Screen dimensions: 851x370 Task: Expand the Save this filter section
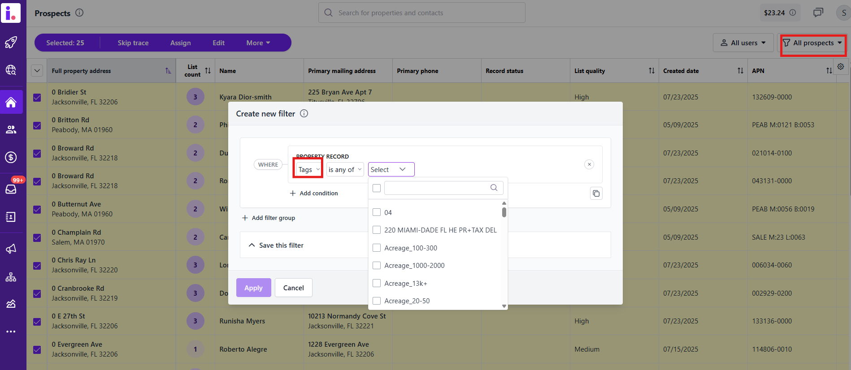[276, 245]
